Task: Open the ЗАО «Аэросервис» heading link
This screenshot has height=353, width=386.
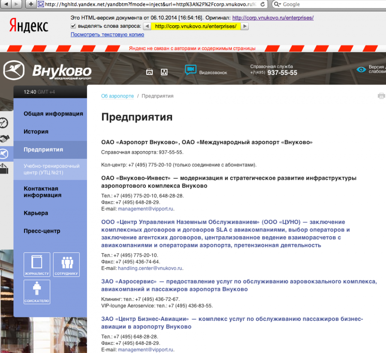Action: click(x=239, y=285)
